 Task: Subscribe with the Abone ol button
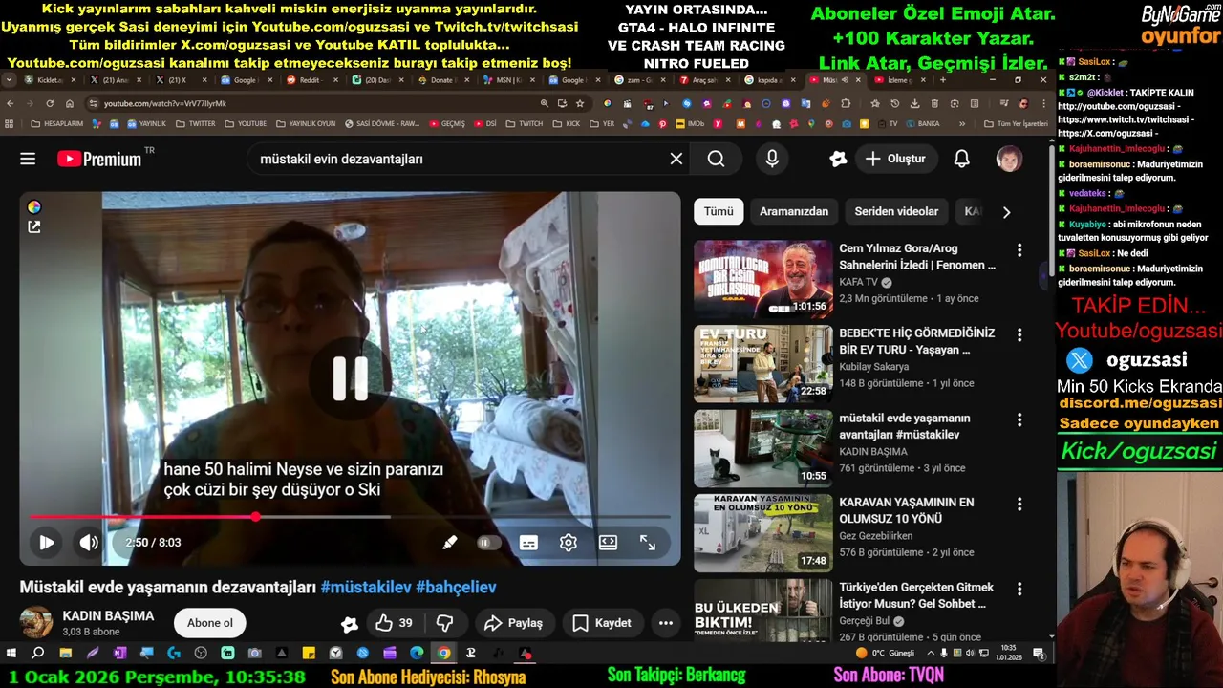click(209, 623)
